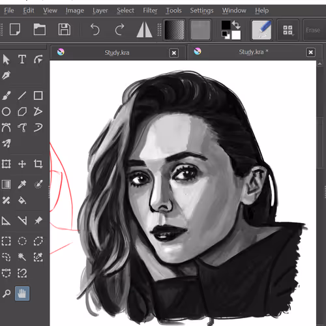
Task: Toggle horizontal mirror mode
Action: pyautogui.click(x=144, y=30)
